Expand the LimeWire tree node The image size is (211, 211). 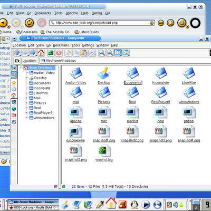coord(26,93)
